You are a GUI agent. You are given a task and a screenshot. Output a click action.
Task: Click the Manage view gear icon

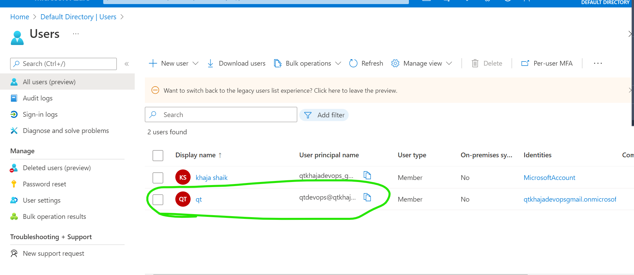[395, 63]
